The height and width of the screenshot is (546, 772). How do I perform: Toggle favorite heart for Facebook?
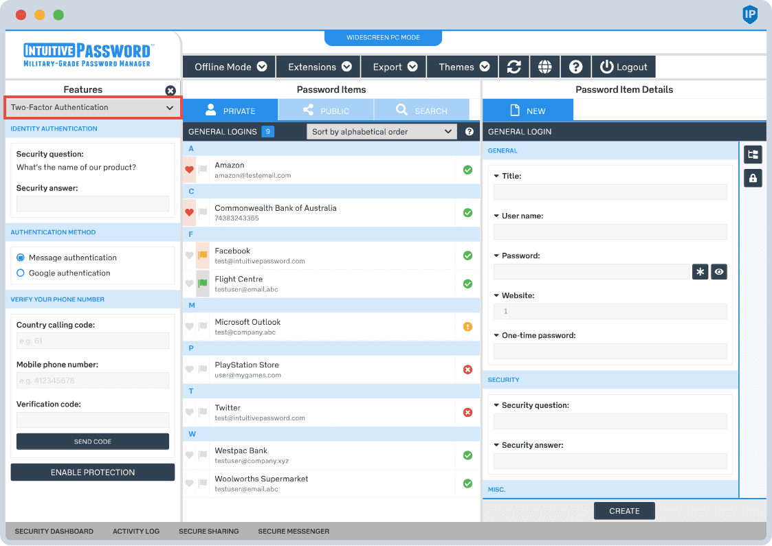pyautogui.click(x=189, y=255)
